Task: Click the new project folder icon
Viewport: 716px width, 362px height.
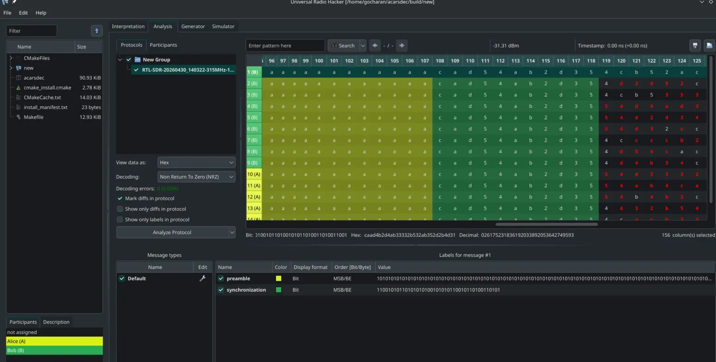Action: click(18, 68)
